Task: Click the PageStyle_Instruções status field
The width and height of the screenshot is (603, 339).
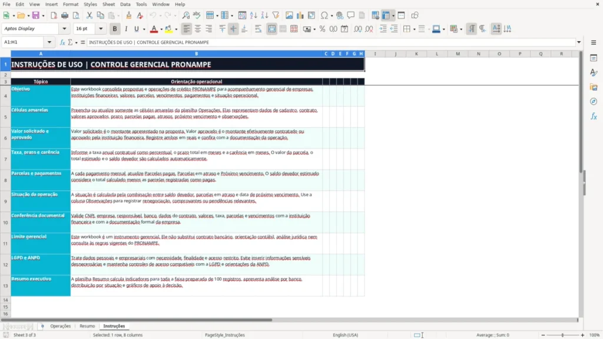Action: 225,335
